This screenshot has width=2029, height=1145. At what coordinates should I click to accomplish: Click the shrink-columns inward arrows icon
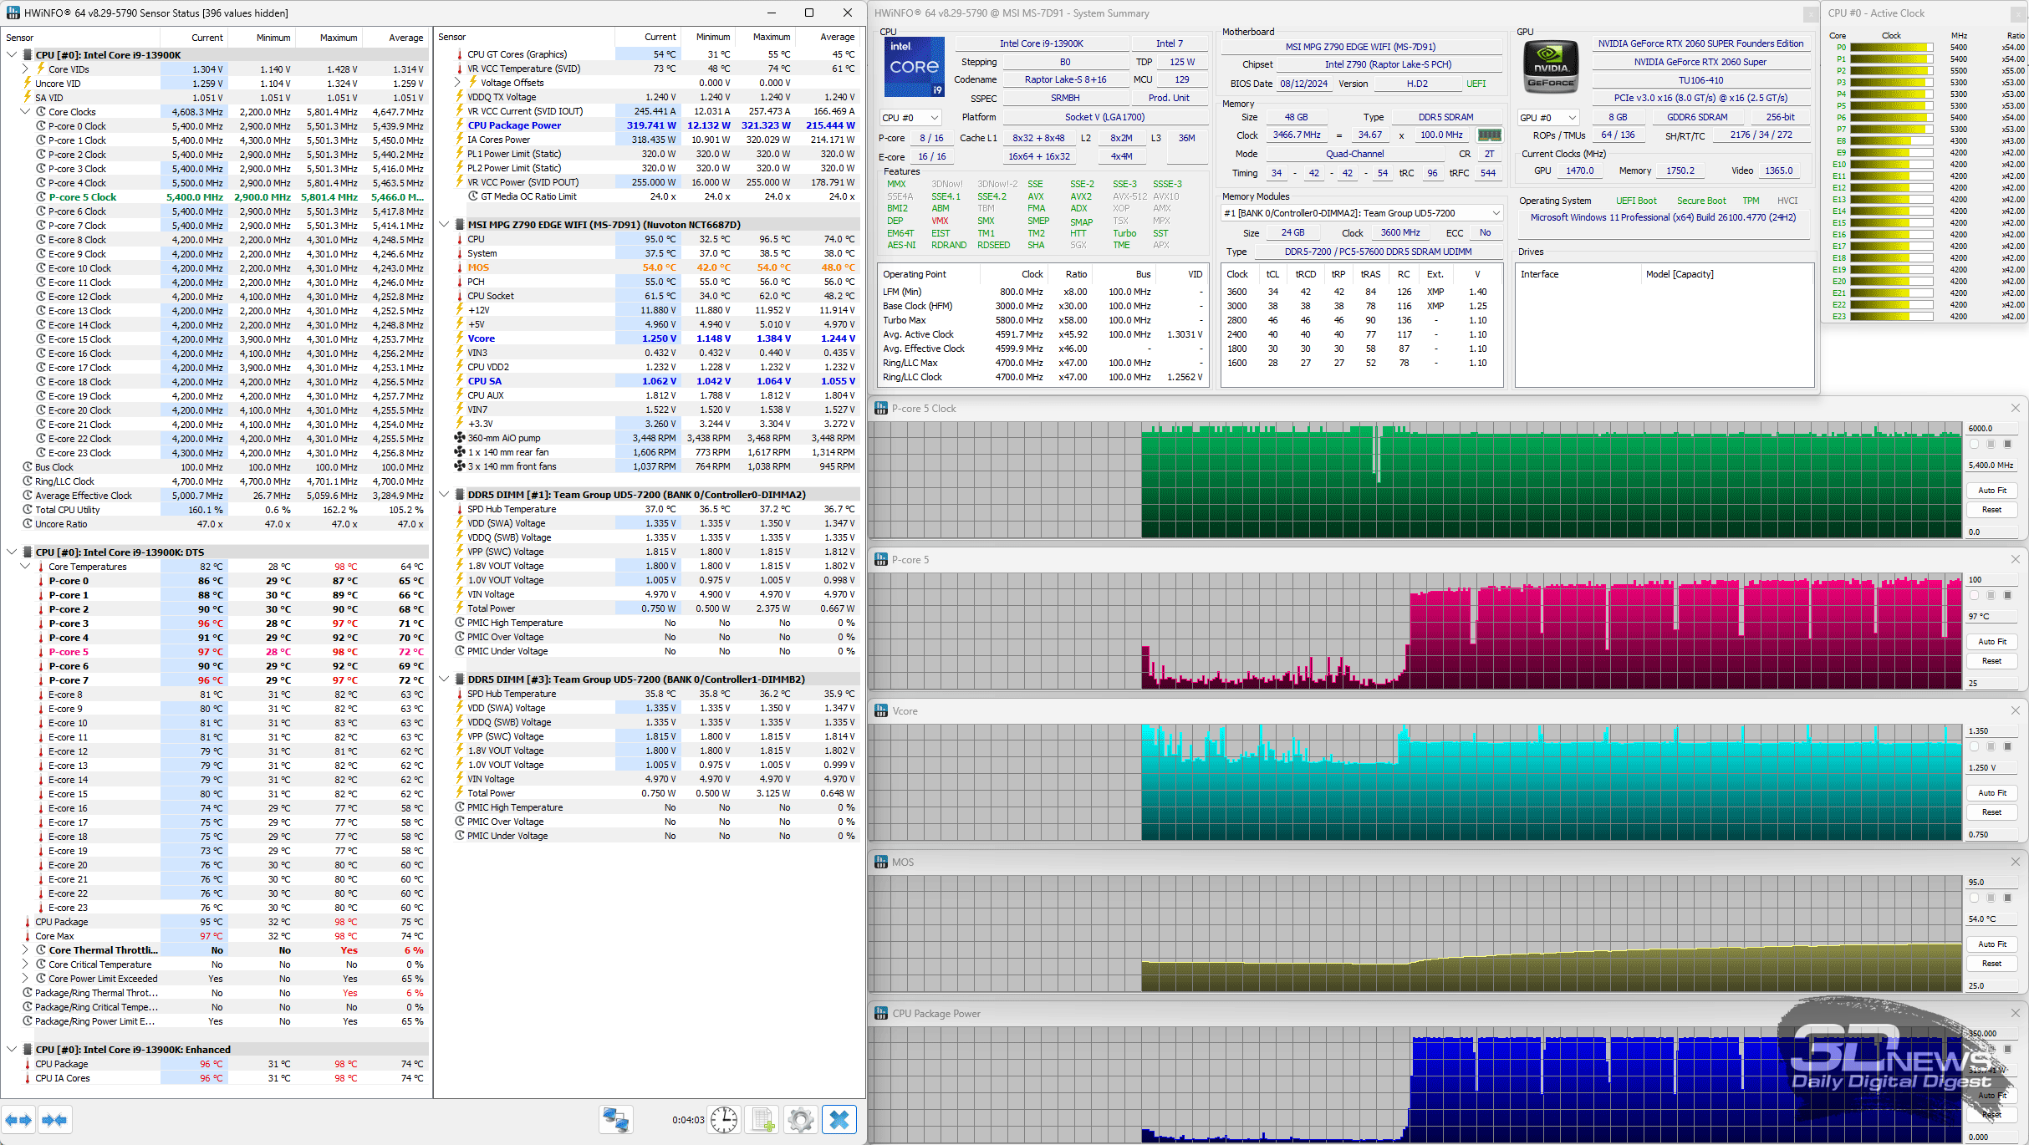pyautogui.click(x=54, y=1120)
